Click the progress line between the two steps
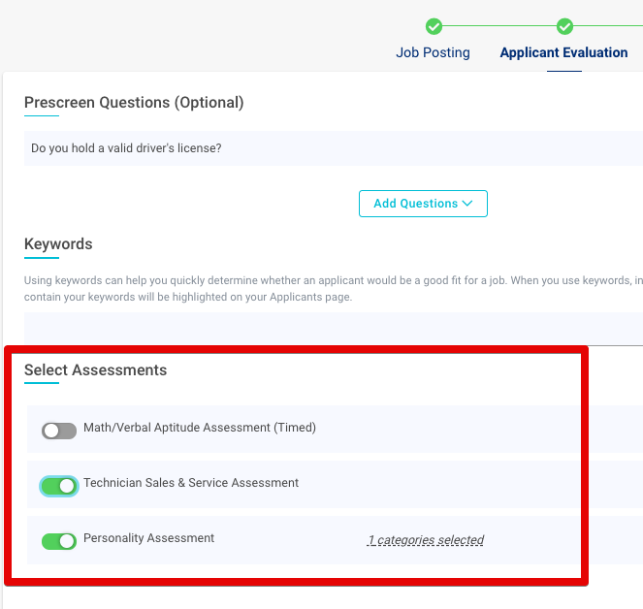The image size is (643, 609). click(x=498, y=26)
